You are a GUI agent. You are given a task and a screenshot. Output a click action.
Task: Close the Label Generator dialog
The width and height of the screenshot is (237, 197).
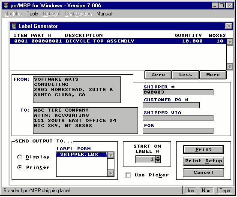(229, 26)
